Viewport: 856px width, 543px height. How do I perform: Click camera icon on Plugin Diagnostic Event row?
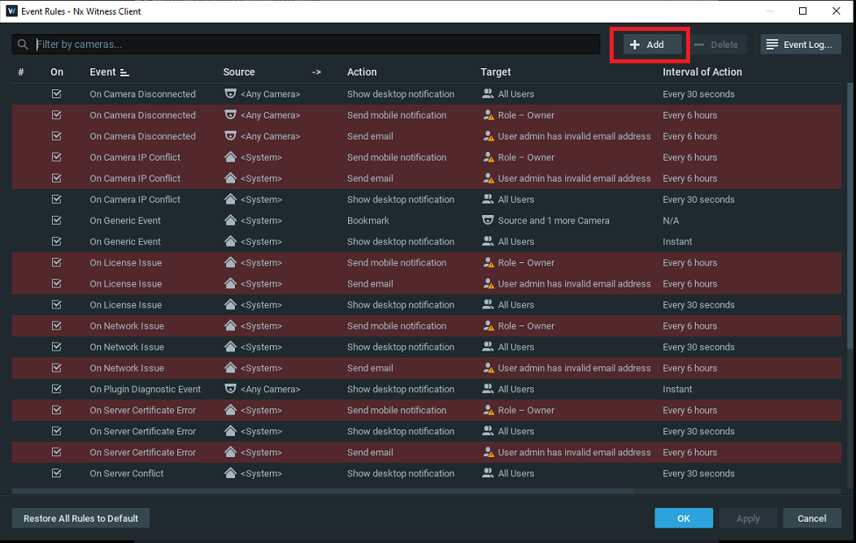coord(230,389)
